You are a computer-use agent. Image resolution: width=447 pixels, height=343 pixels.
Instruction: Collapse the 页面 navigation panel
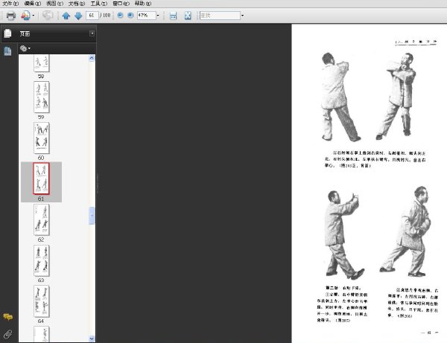pyautogui.click(x=92, y=33)
